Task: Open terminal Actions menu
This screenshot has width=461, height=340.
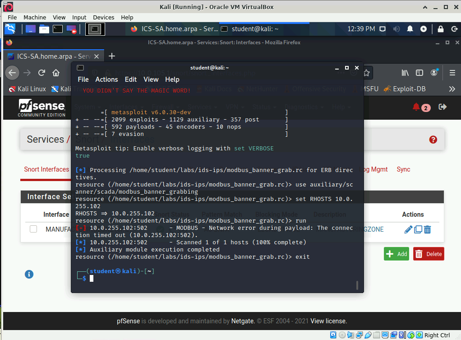Action: (106, 79)
